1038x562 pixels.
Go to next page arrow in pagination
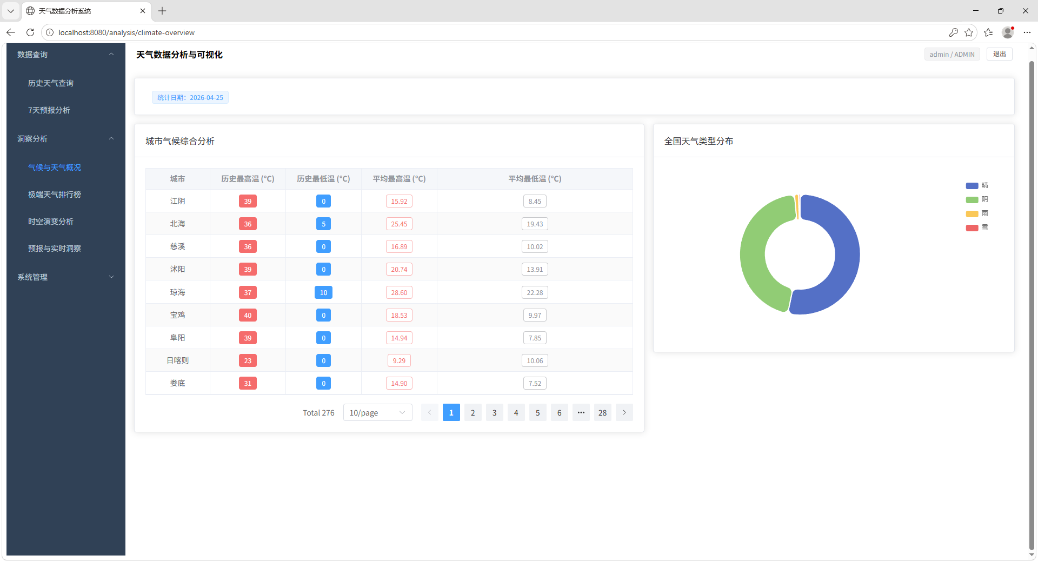(x=624, y=412)
